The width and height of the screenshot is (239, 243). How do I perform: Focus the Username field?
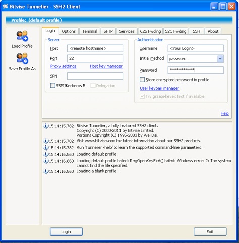(196, 48)
